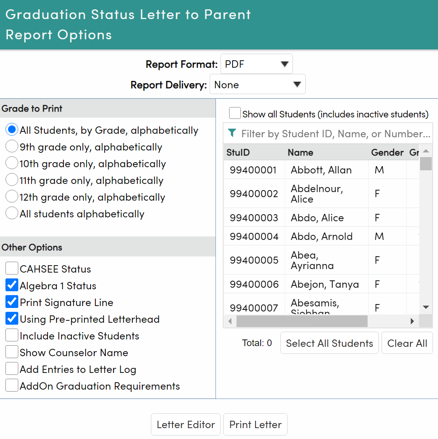Click the right arrow of the horizontal scrollbar
The image size is (438, 439).
[413, 321]
